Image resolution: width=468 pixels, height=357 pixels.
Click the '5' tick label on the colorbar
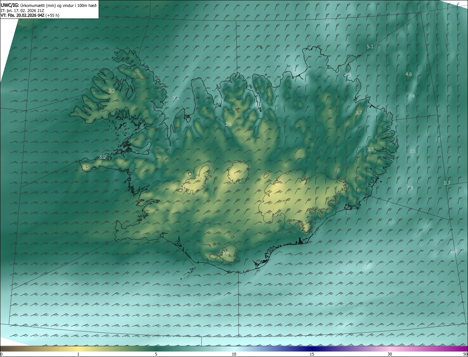(156, 354)
